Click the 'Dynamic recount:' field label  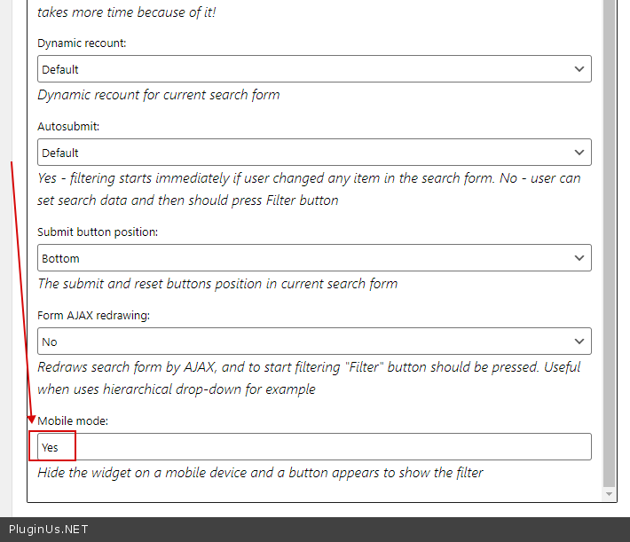tap(82, 43)
